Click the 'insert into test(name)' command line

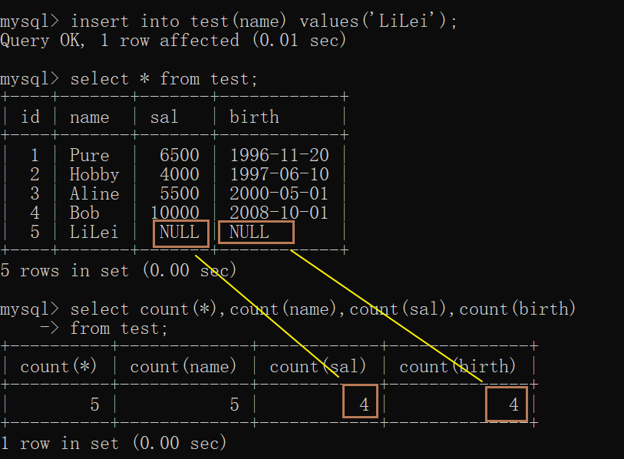(x=229, y=21)
